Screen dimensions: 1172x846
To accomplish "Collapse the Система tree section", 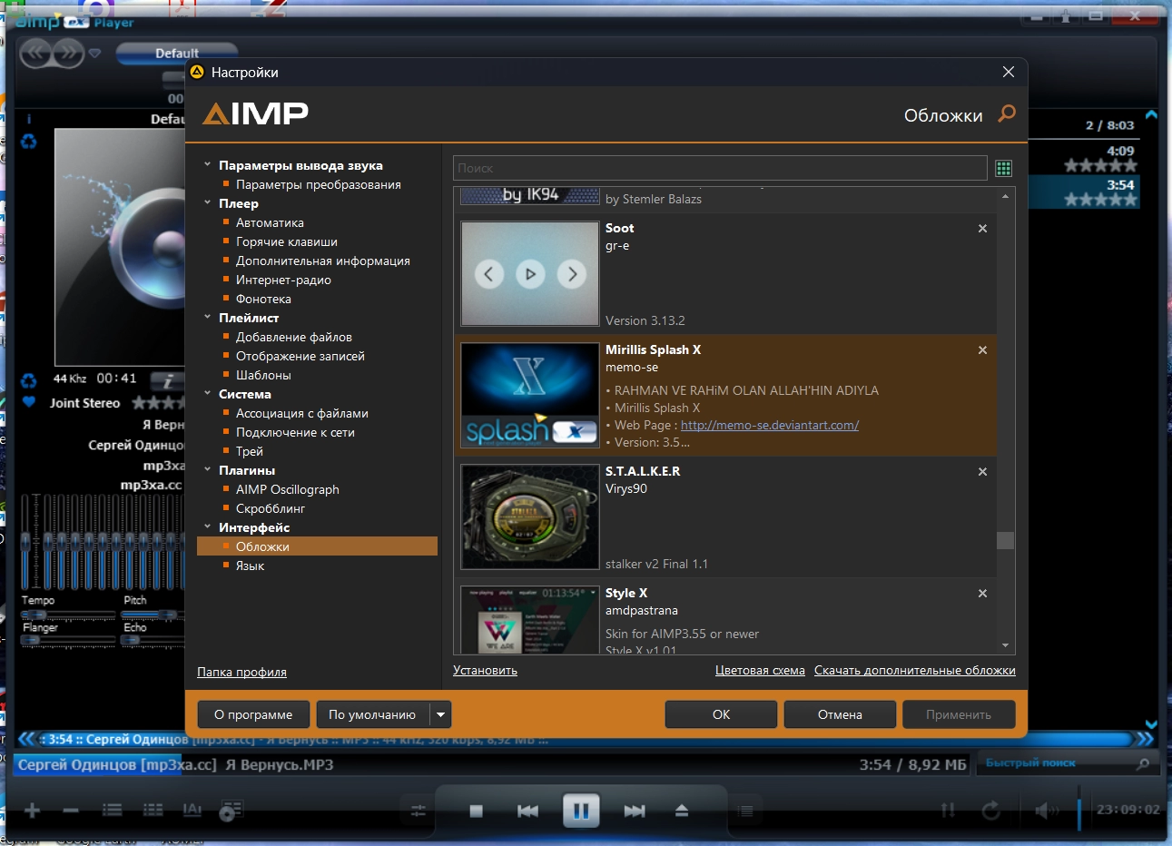I will (x=207, y=394).
